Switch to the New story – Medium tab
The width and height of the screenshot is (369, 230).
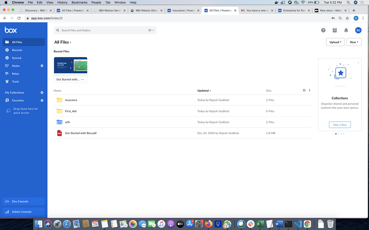[x=330, y=10]
